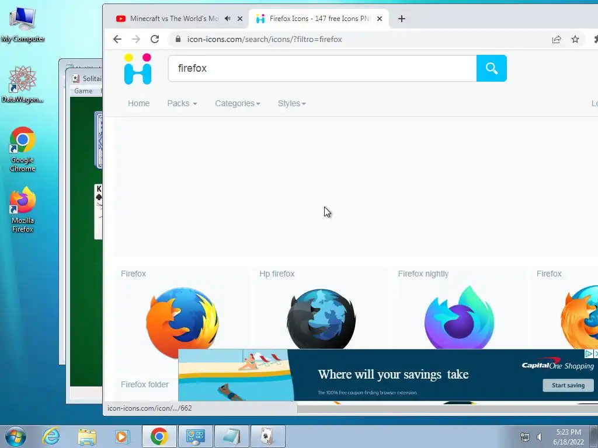Click the AdChoices icon on the banner ad
Screen dimensions: 598x448
point(589,354)
